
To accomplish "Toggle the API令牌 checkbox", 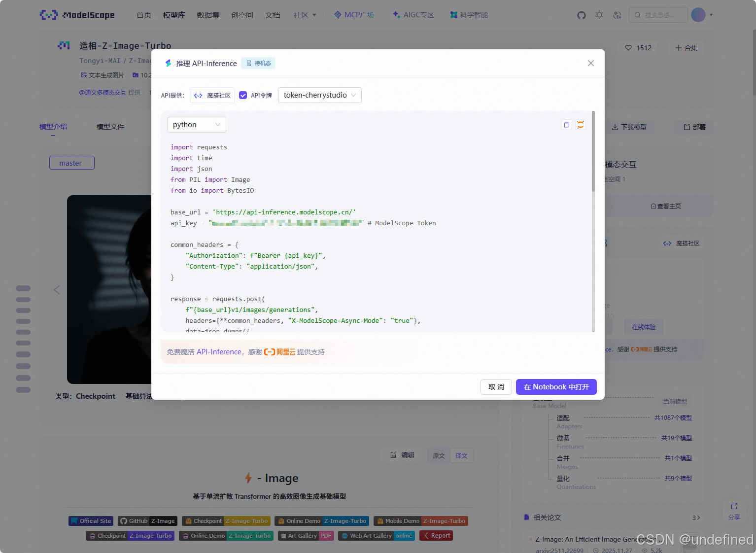I will 243,95.
